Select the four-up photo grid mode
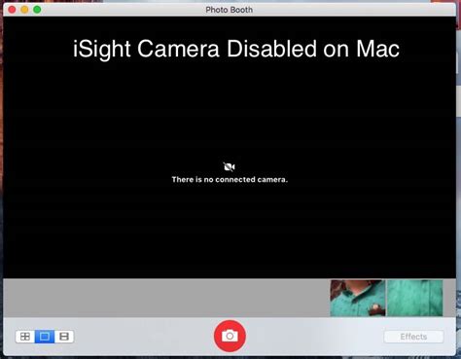Image resolution: width=461 pixels, height=359 pixels. pos(25,337)
